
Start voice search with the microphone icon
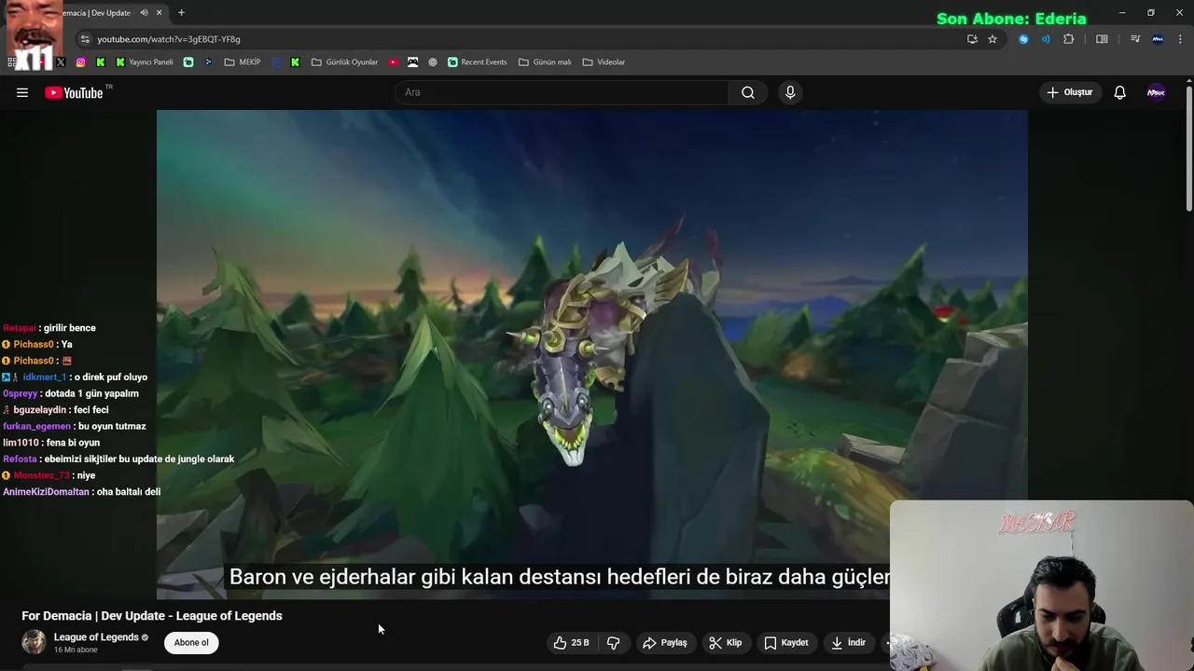click(x=790, y=92)
